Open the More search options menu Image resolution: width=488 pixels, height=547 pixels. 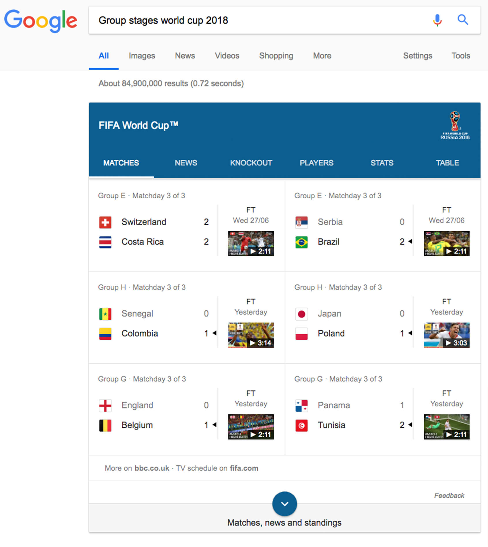(x=322, y=56)
